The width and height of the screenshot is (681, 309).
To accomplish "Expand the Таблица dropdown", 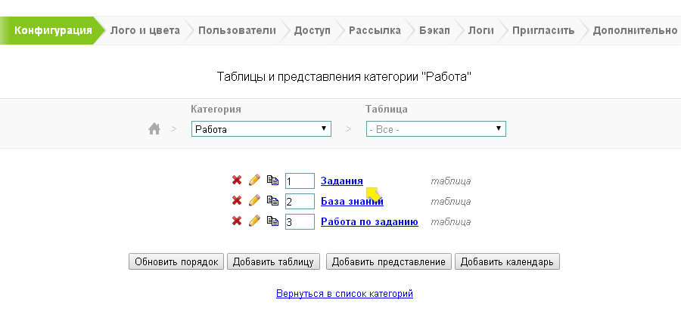I will 436,129.
